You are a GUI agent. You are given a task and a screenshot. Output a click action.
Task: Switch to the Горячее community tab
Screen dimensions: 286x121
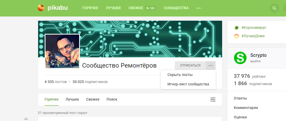52,99
